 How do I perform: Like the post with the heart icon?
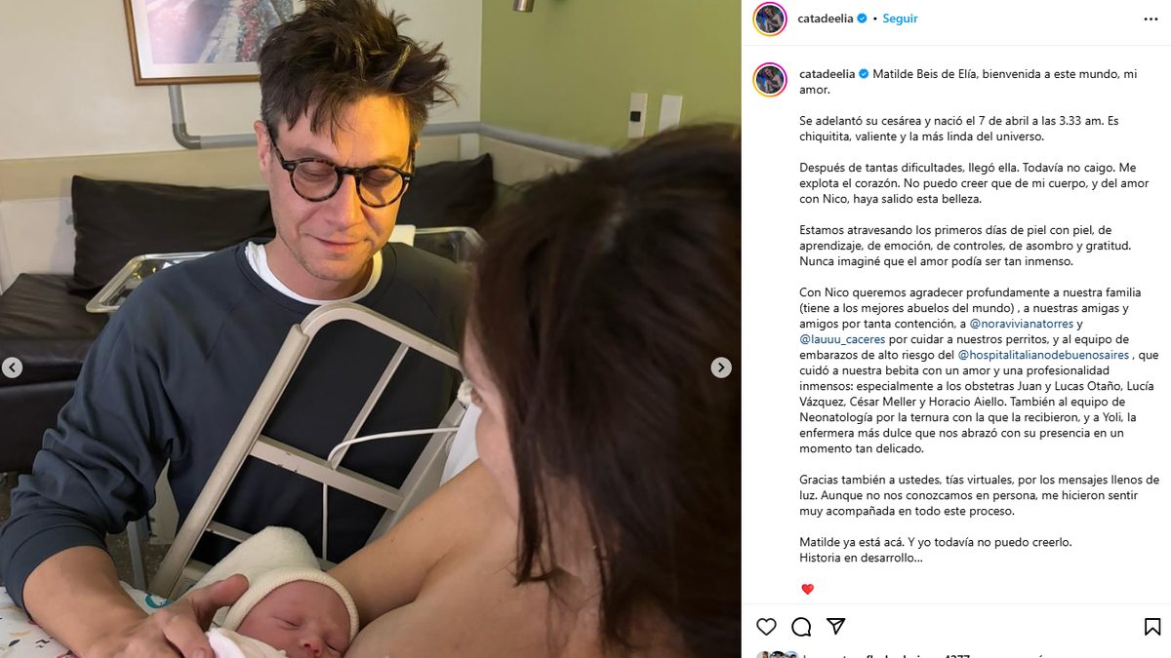(767, 627)
